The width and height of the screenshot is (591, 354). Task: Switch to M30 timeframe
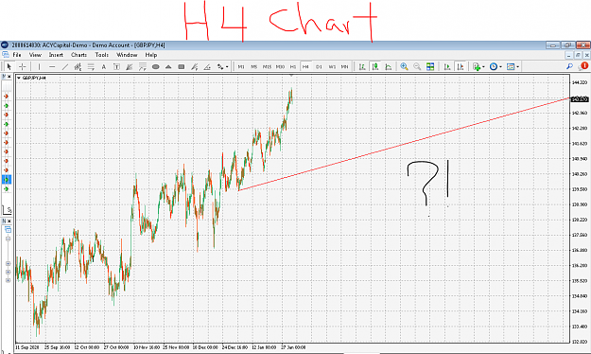280,67
